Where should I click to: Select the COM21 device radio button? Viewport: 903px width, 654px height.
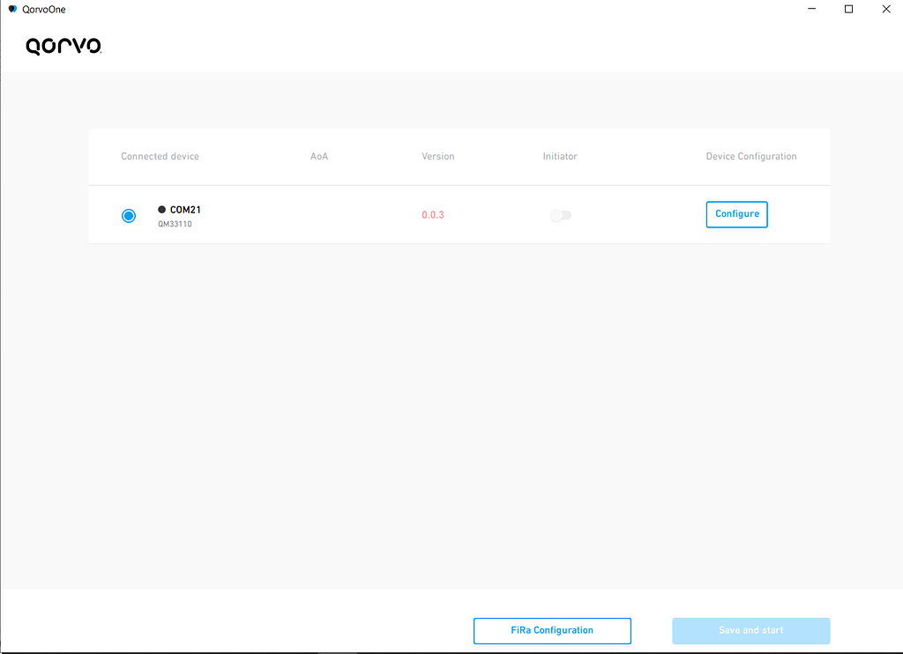(x=129, y=216)
